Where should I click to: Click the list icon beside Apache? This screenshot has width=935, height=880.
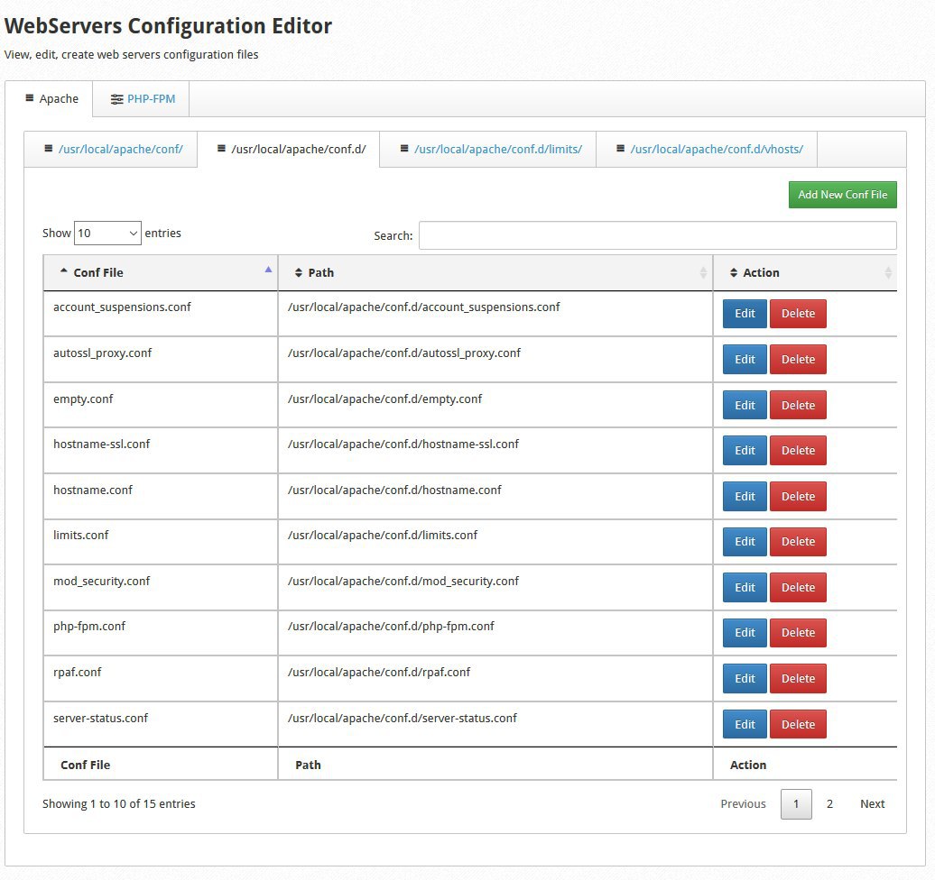[29, 98]
